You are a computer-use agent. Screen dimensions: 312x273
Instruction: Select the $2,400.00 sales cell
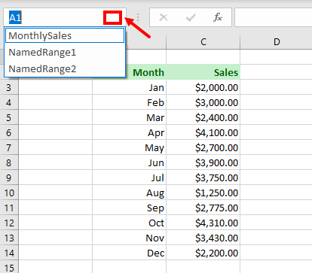[x=203, y=117]
